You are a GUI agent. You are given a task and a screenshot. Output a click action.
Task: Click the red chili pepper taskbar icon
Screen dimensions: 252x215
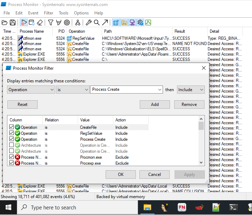tap(199, 208)
